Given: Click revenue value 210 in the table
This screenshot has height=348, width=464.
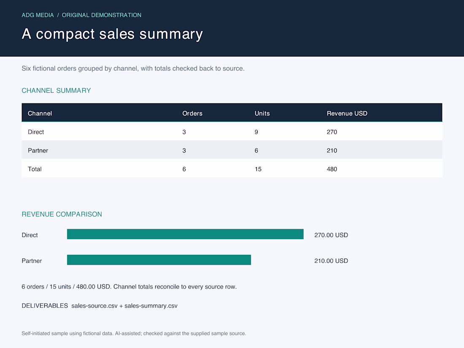Looking at the screenshot, I should pos(332,151).
